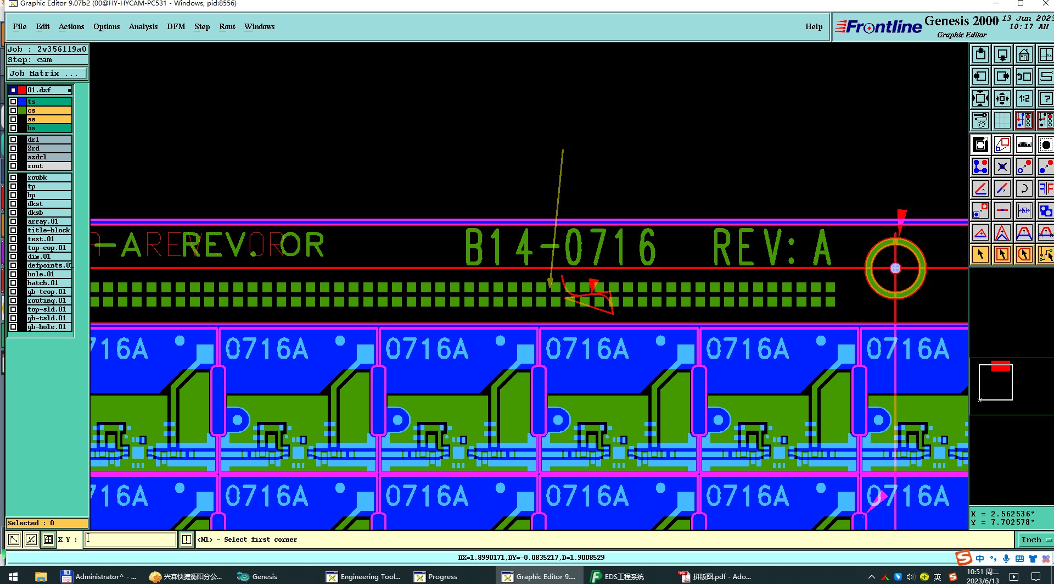Toggle visibility checkbox for ss layer
Viewport: 1054px width, 584px height.
13,119
